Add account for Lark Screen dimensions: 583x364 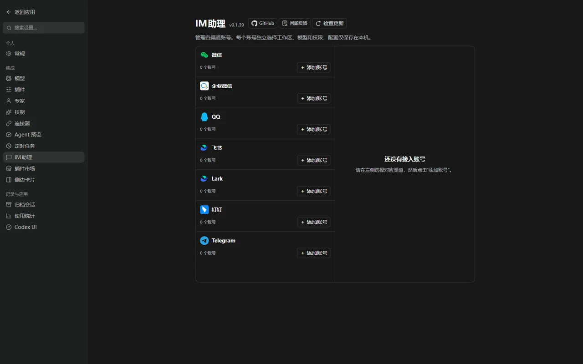[314, 191]
